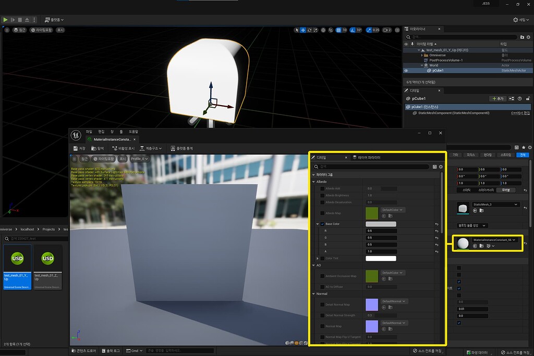The width and height of the screenshot is (534, 356).
Task: Click the 비활성 표시 toolbar icon
Action: tap(122, 149)
